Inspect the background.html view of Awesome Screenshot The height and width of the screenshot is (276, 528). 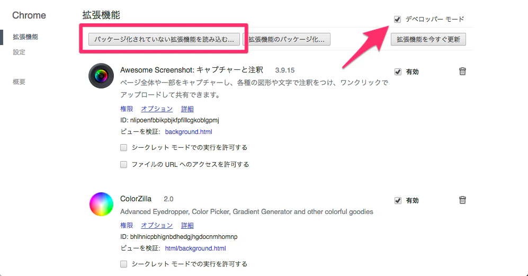pos(189,132)
